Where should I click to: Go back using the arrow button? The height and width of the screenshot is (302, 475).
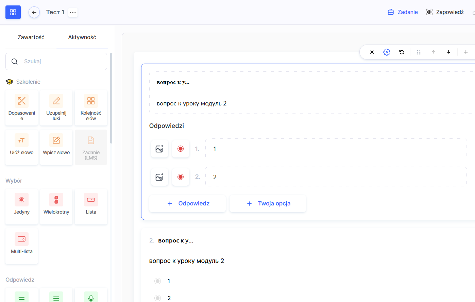[x=34, y=12]
